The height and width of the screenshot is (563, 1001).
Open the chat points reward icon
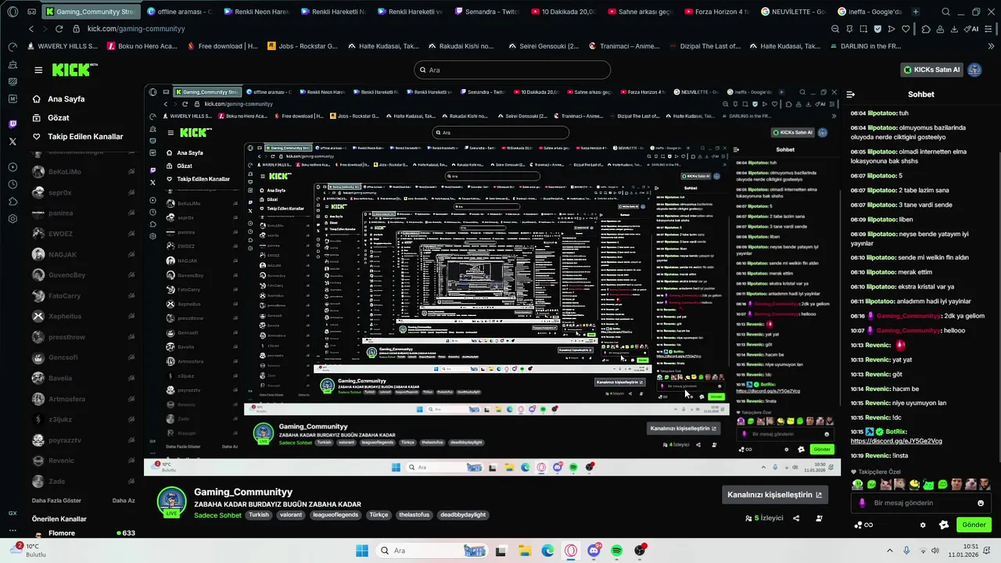click(944, 525)
